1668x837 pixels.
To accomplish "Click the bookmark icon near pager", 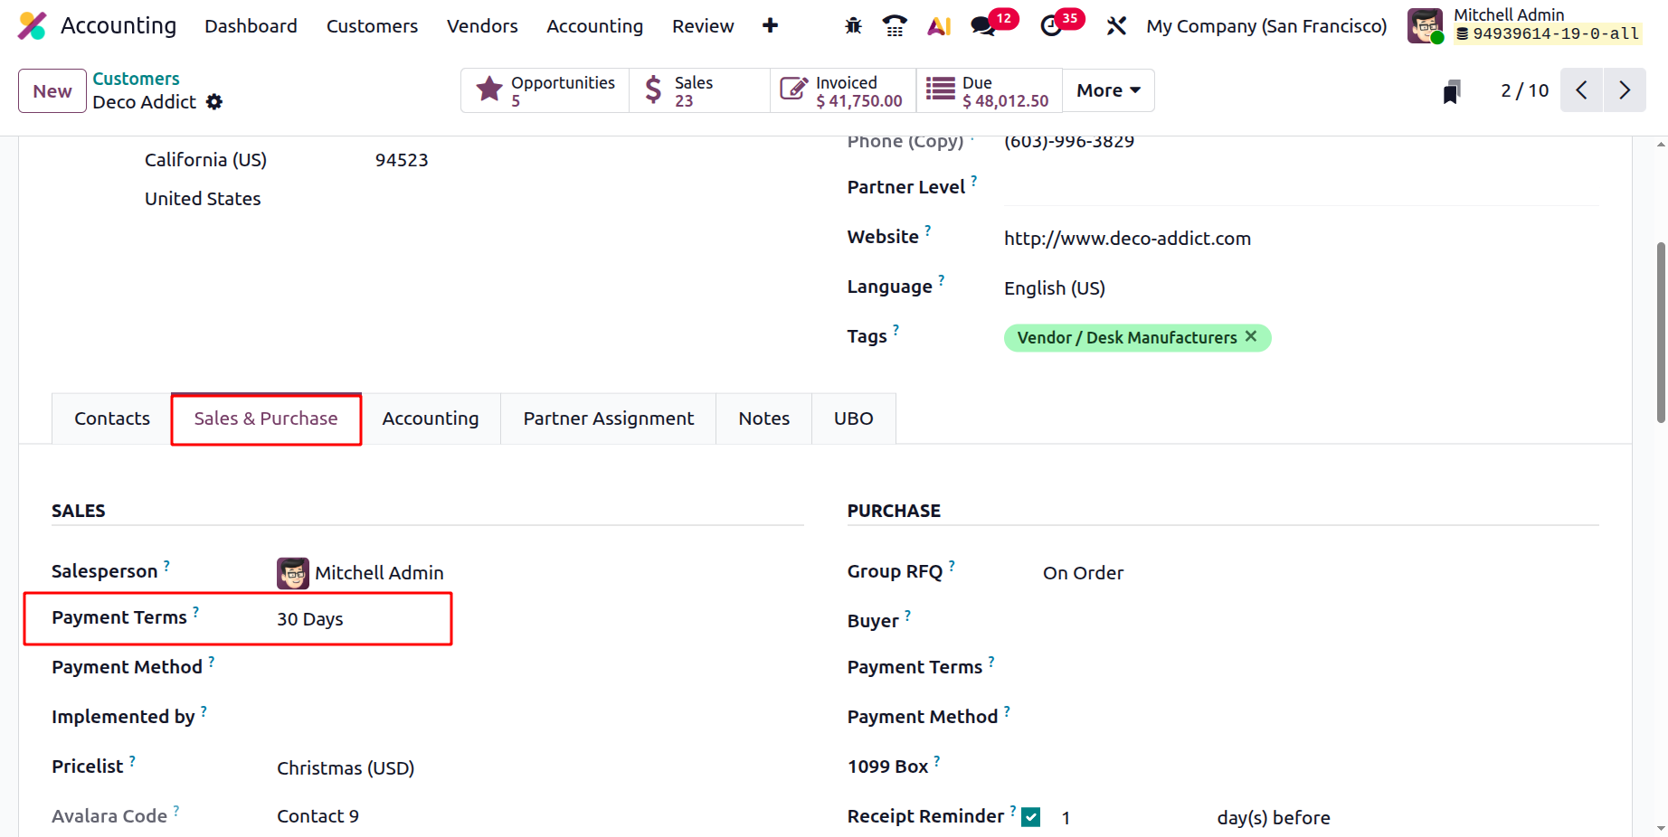I will (1452, 91).
